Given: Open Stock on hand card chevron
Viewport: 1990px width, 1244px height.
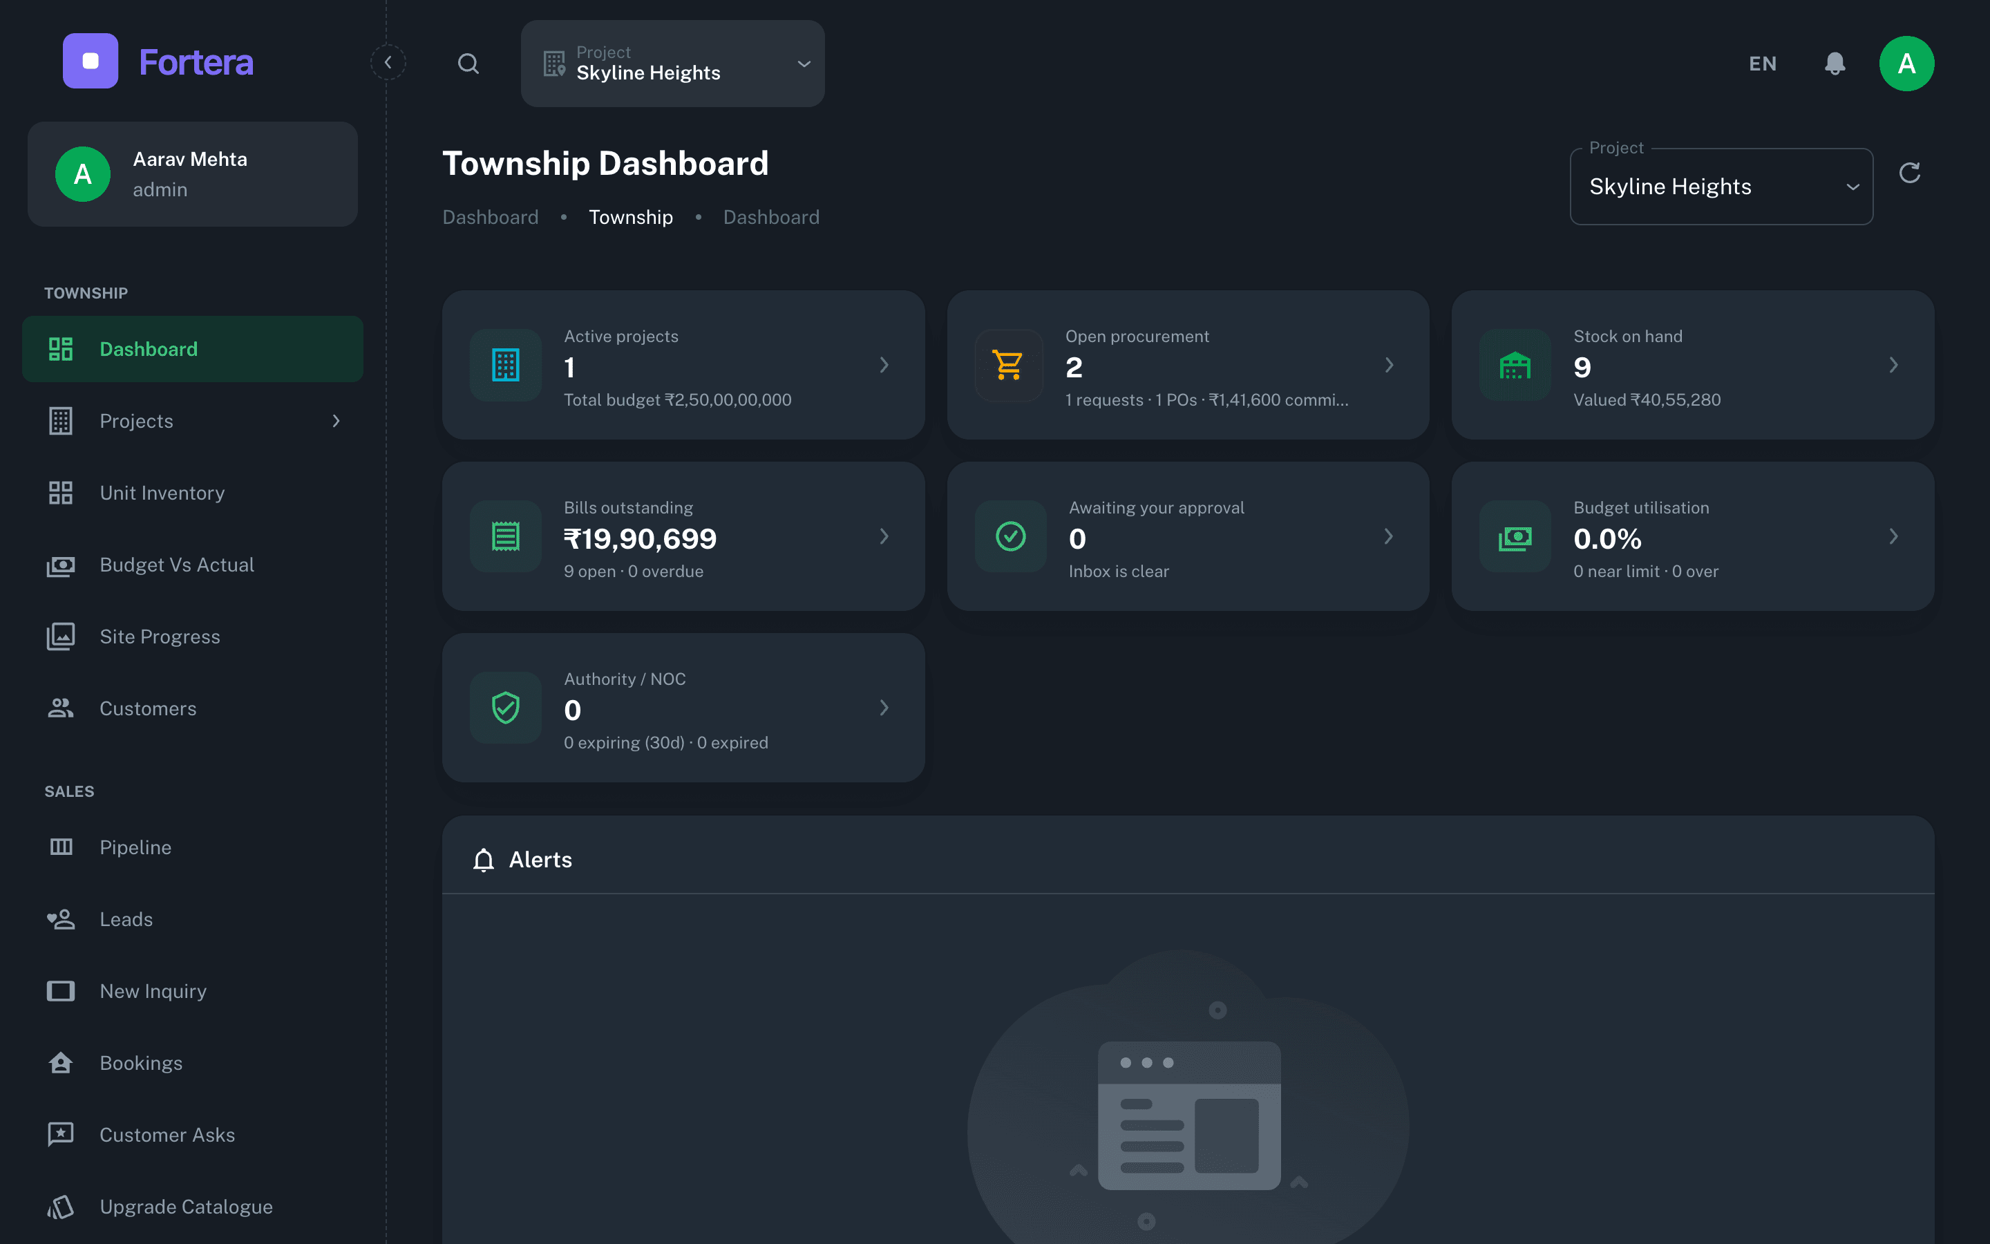Looking at the screenshot, I should pos(1893,366).
